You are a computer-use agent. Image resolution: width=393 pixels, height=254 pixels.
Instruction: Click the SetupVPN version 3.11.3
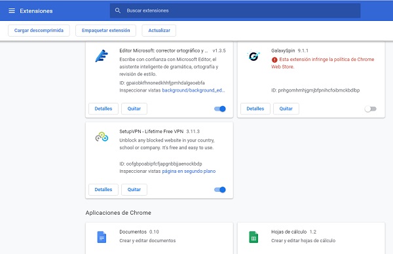coord(193,132)
